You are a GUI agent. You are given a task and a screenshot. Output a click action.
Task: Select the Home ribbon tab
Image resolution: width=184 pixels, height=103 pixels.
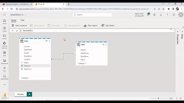tap(14, 20)
